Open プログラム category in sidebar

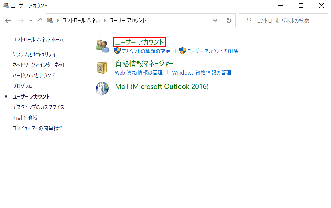[x=22, y=86]
